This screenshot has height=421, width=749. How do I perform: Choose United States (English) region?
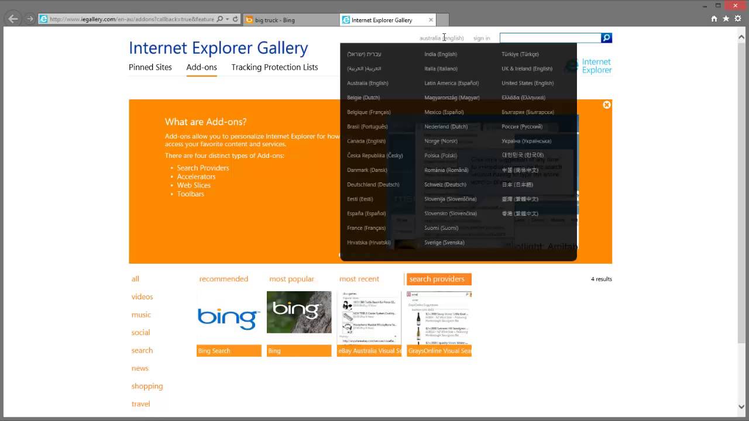(527, 83)
